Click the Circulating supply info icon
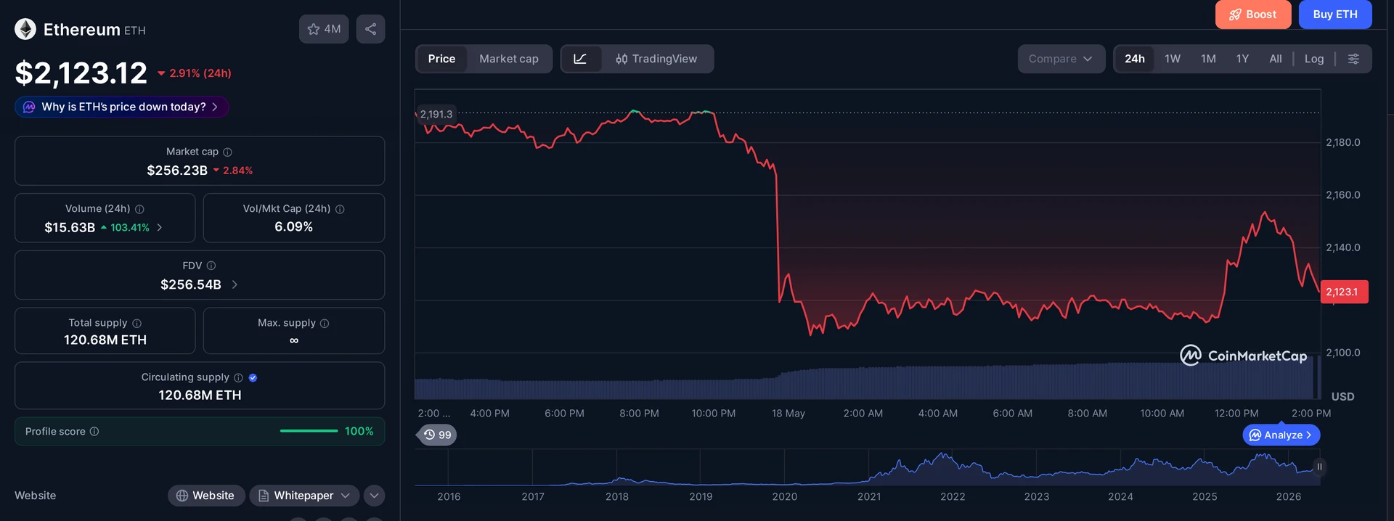This screenshot has height=521, width=1394. 238,377
